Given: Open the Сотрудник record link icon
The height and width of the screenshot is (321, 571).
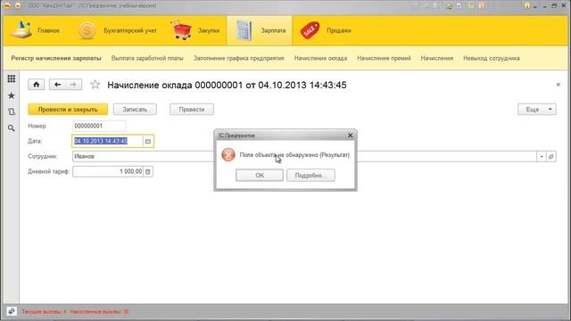Looking at the screenshot, I should 551,156.
